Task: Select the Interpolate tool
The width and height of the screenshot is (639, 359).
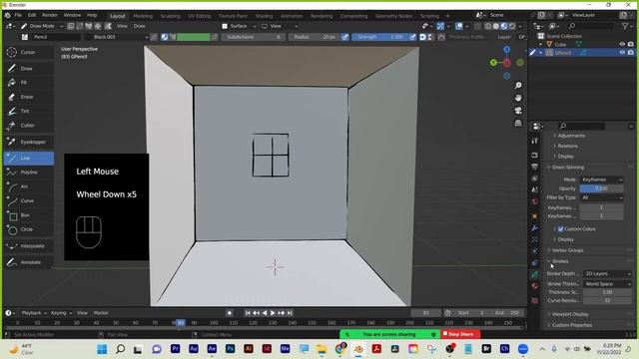Action: (x=29, y=246)
